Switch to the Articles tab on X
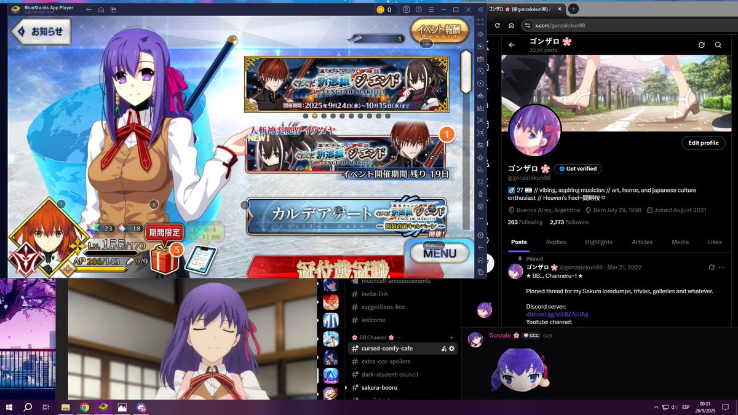 (x=642, y=242)
